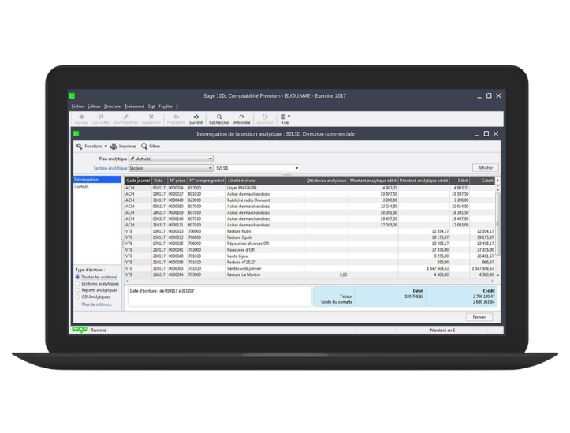The height and width of the screenshot is (433, 570).
Task: Select the Facture Opale row
Action: 310,237
